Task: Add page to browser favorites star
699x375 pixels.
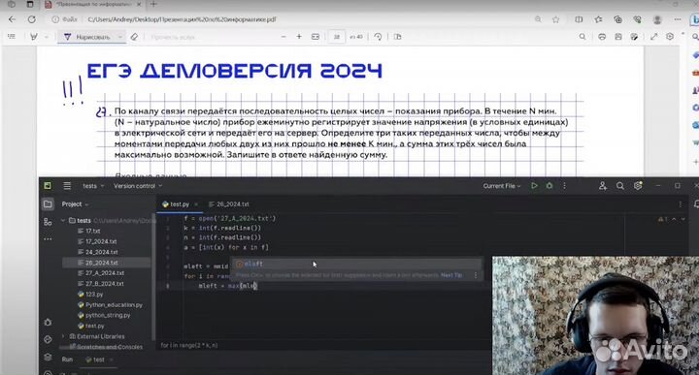Action: pos(556,19)
